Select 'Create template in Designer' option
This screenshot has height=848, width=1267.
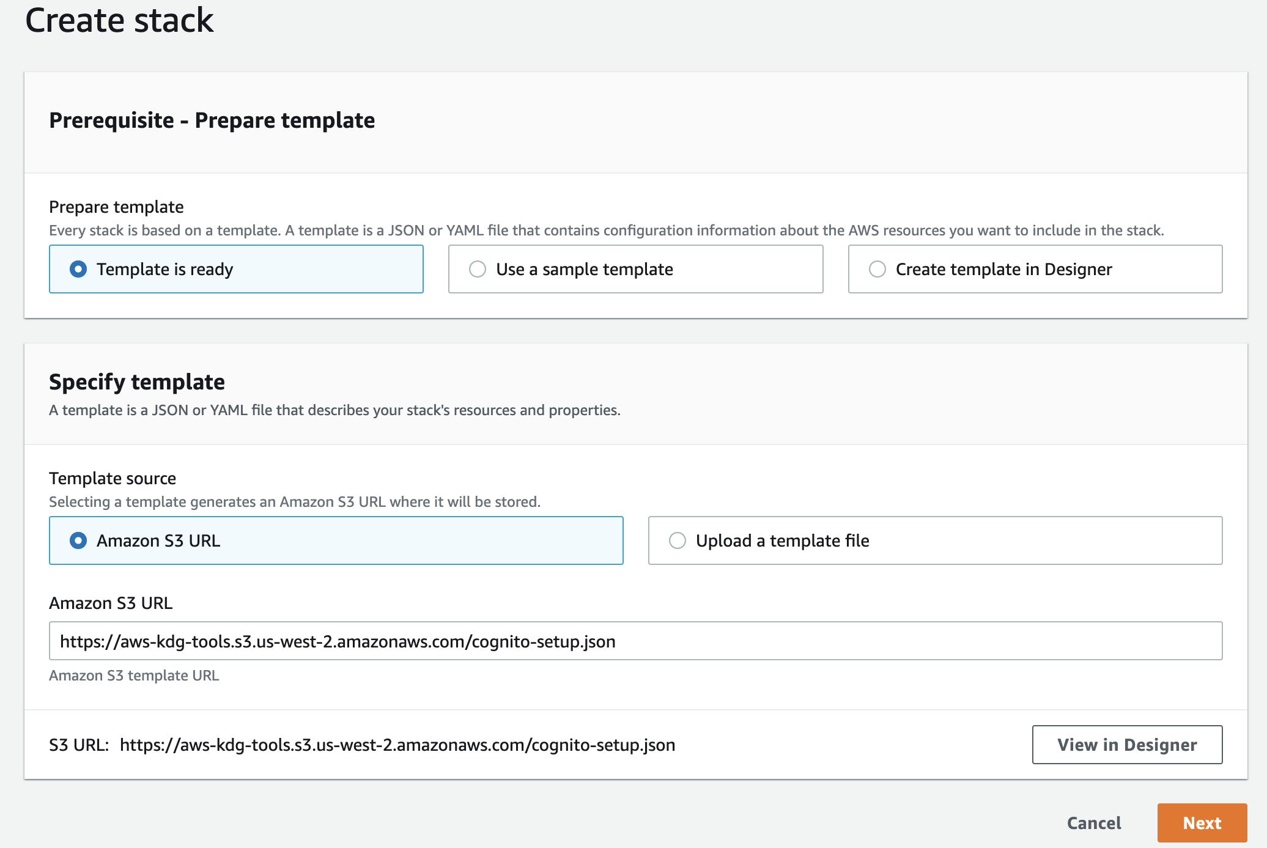coord(1035,269)
